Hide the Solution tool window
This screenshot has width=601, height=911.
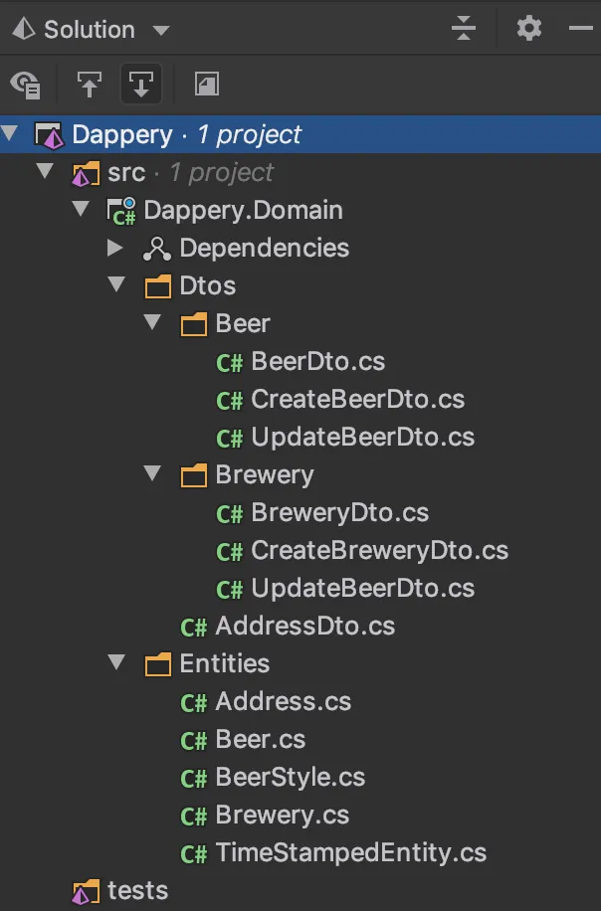pyautogui.click(x=580, y=28)
